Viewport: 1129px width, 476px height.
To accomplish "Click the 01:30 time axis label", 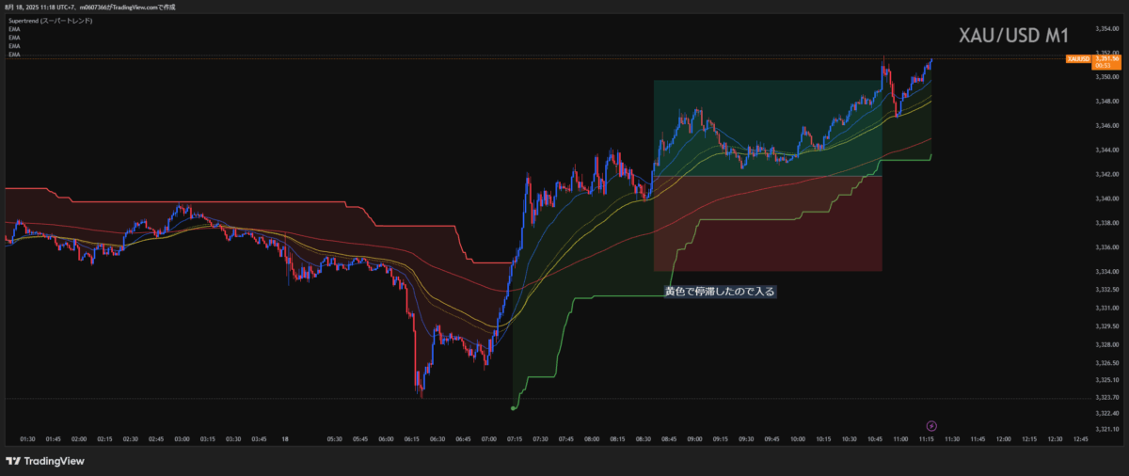I will [27, 439].
